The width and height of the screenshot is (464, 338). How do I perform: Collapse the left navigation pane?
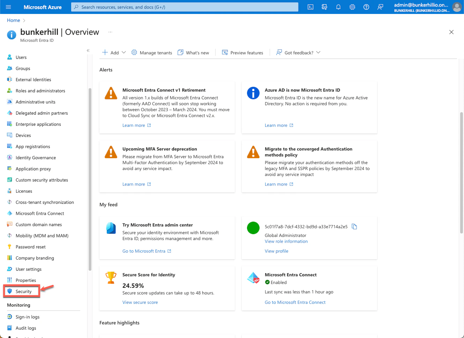(88, 51)
